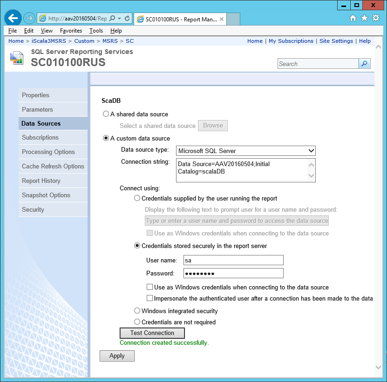Check Use as Windows credentials under stored credentials

click(149, 287)
